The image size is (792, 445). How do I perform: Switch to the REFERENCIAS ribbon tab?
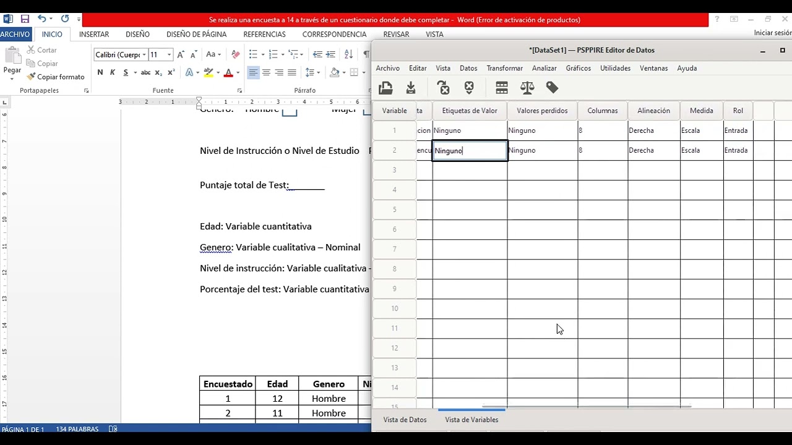264,35
